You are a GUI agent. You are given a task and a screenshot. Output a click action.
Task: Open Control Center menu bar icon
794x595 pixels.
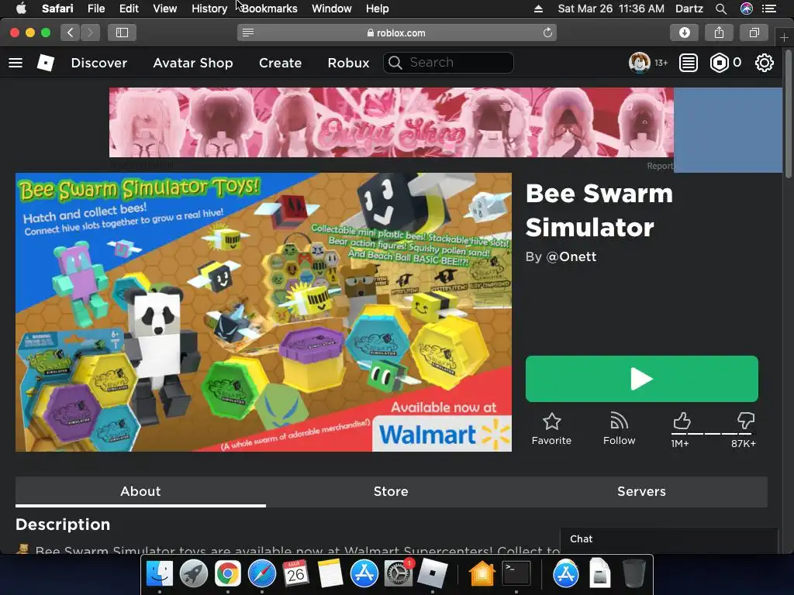click(769, 9)
